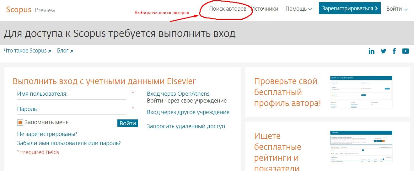Click the 'Зарегистрироваться' button
The image size is (414, 171).
pos(350,8)
